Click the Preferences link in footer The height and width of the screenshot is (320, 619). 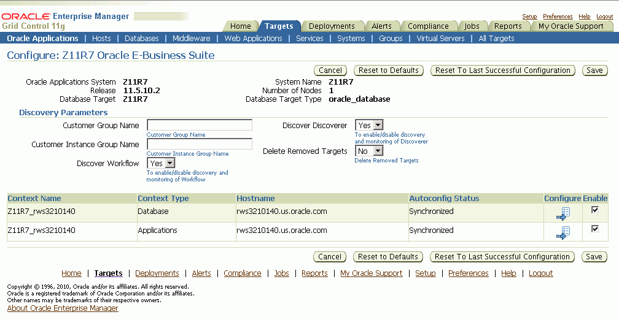pos(468,273)
